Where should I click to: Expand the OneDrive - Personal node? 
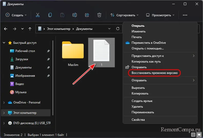click(x=4, y=102)
